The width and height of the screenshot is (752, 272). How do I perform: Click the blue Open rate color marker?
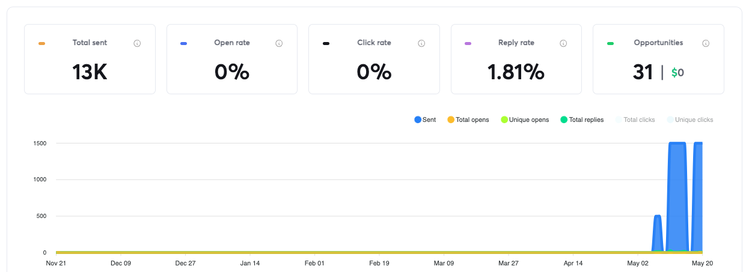click(x=183, y=43)
